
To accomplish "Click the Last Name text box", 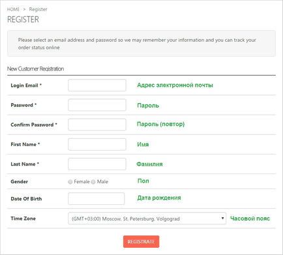I will pyautogui.click(x=97, y=164).
